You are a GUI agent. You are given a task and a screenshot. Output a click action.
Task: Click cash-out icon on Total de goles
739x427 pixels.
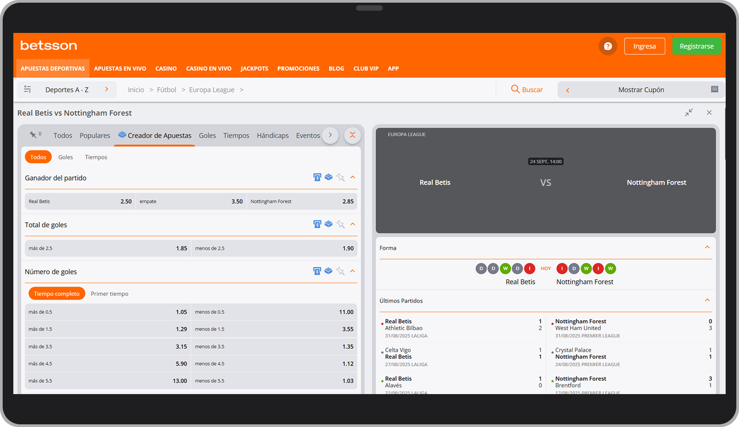(317, 224)
